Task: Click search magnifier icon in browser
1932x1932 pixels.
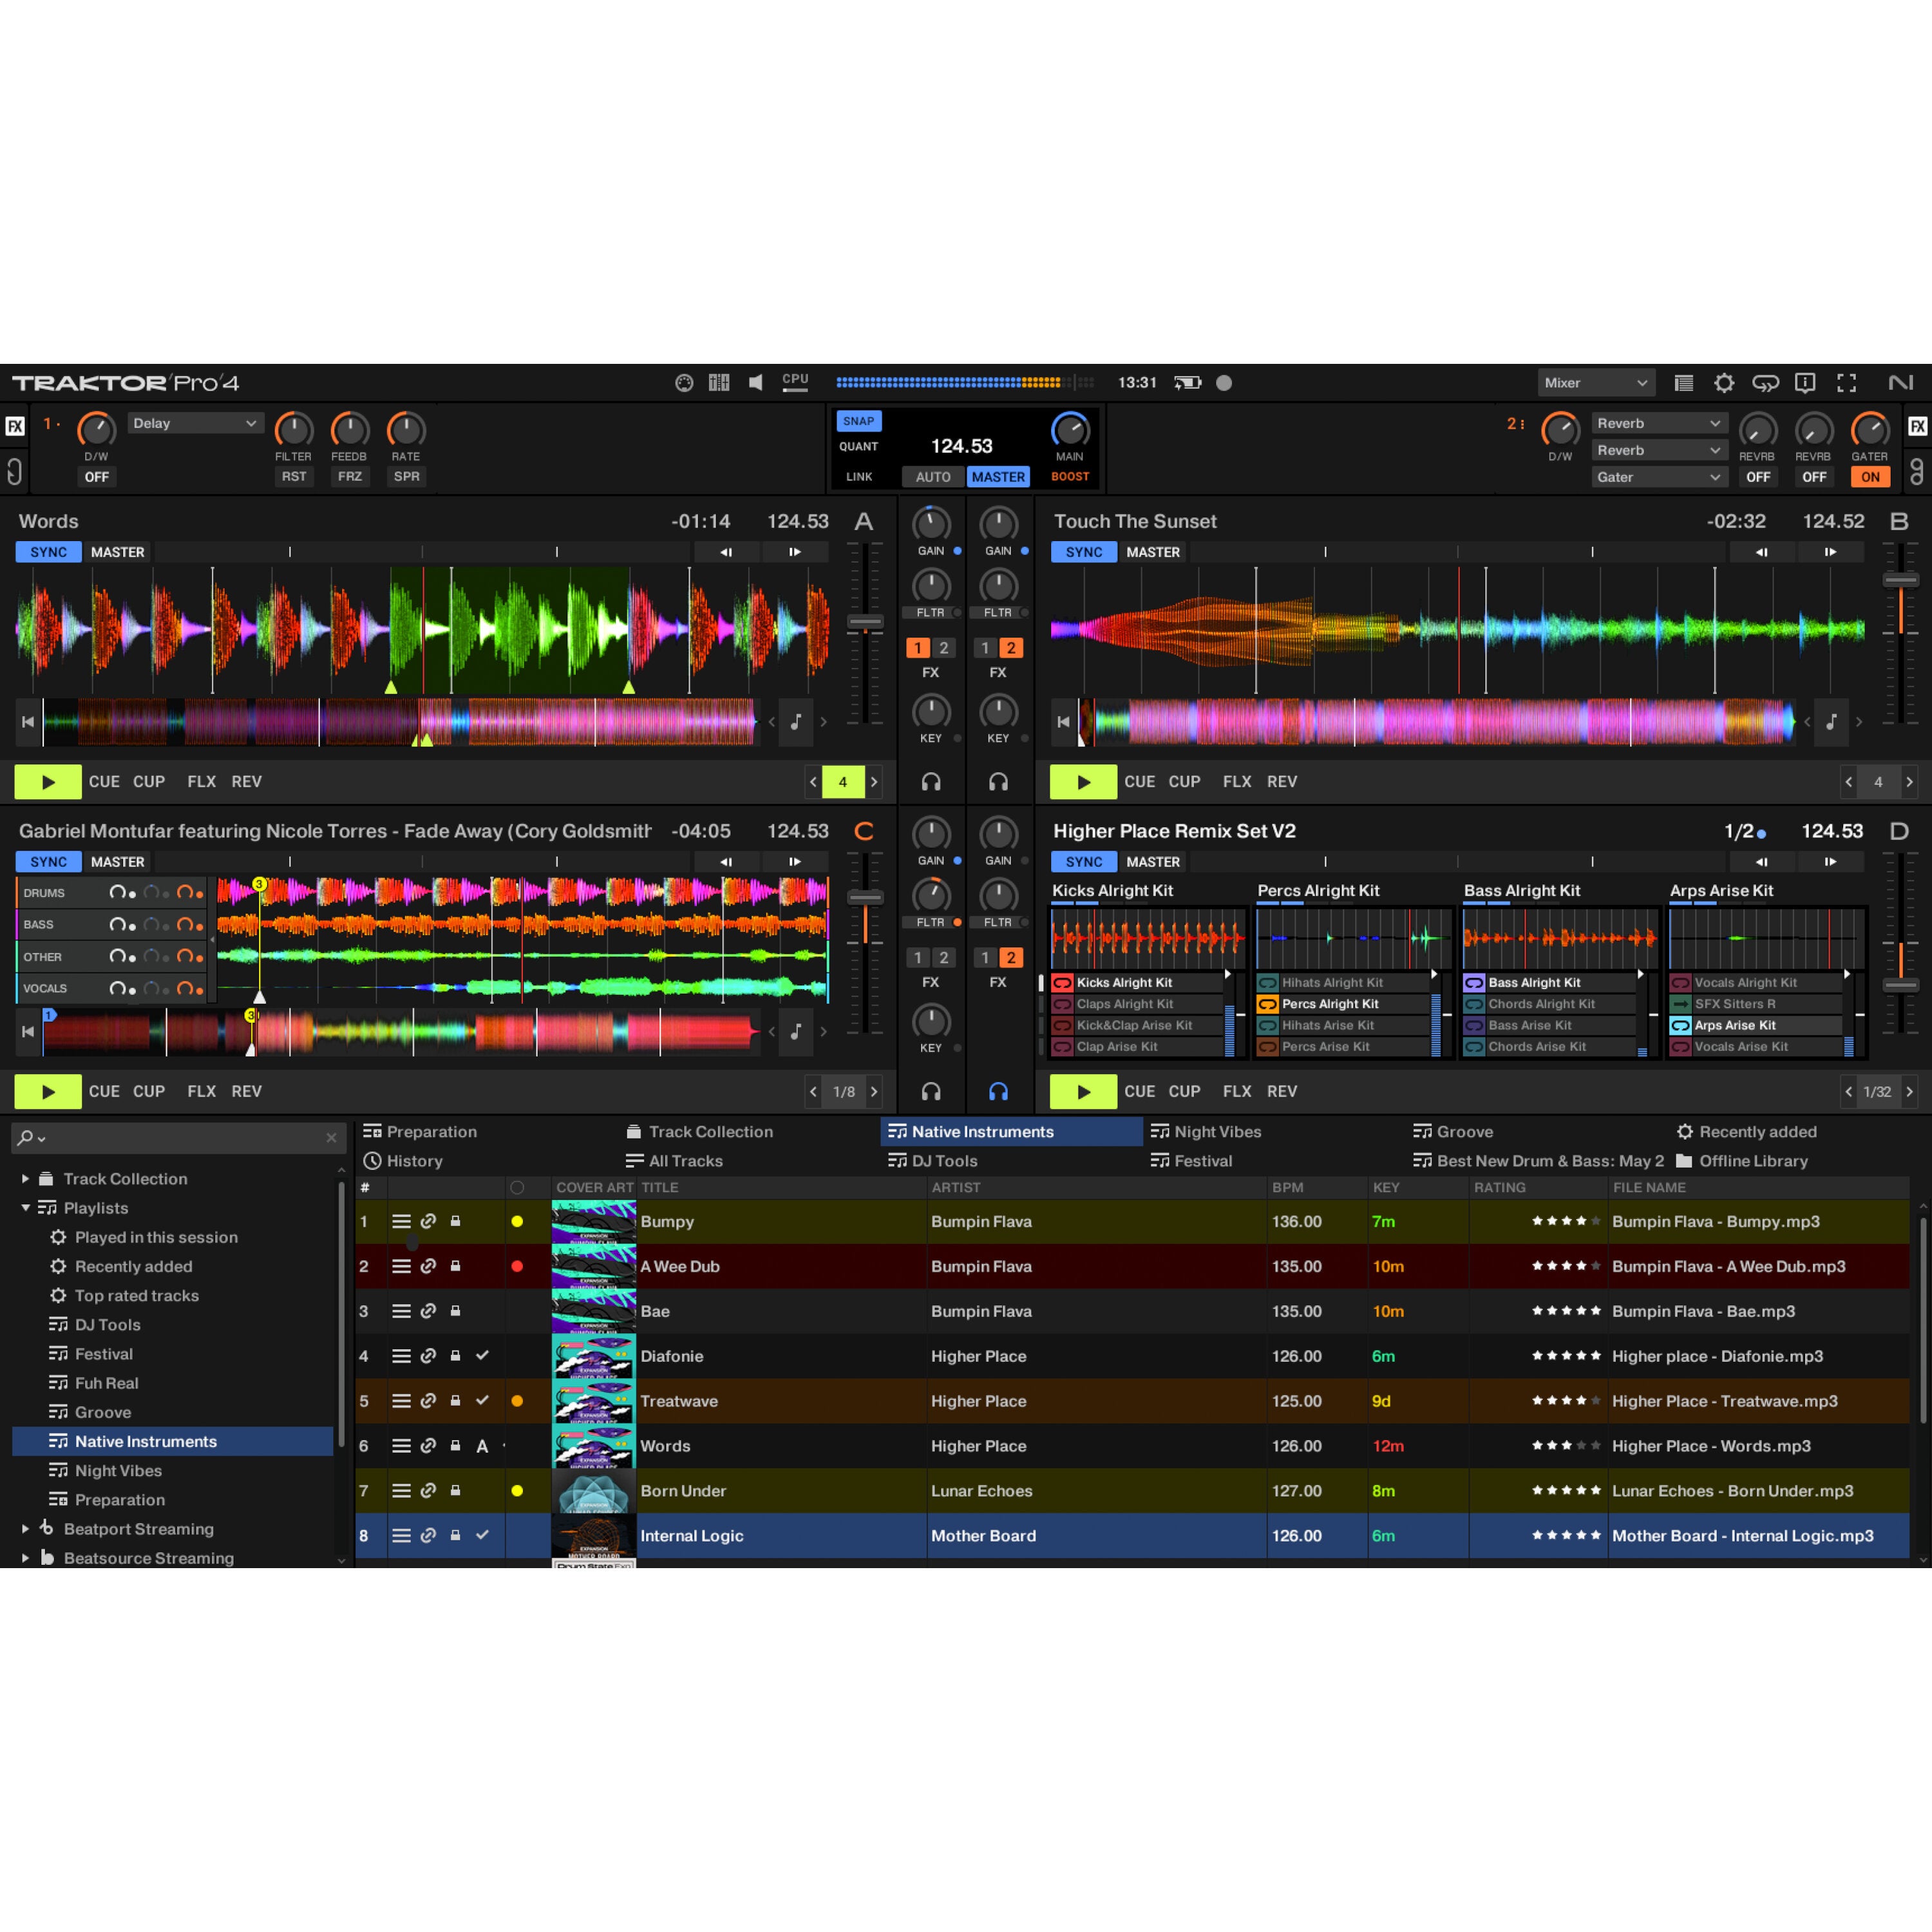Action: pyautogui.click(x=26, y=1137)
